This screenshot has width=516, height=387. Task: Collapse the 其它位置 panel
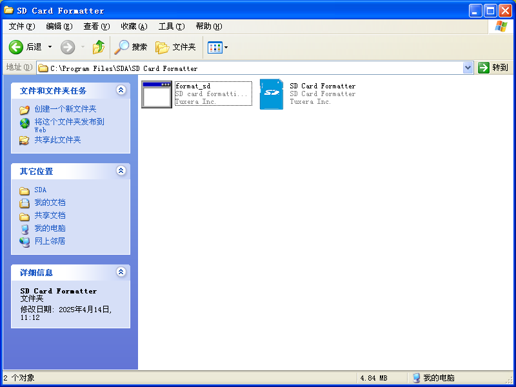(121, 170)
